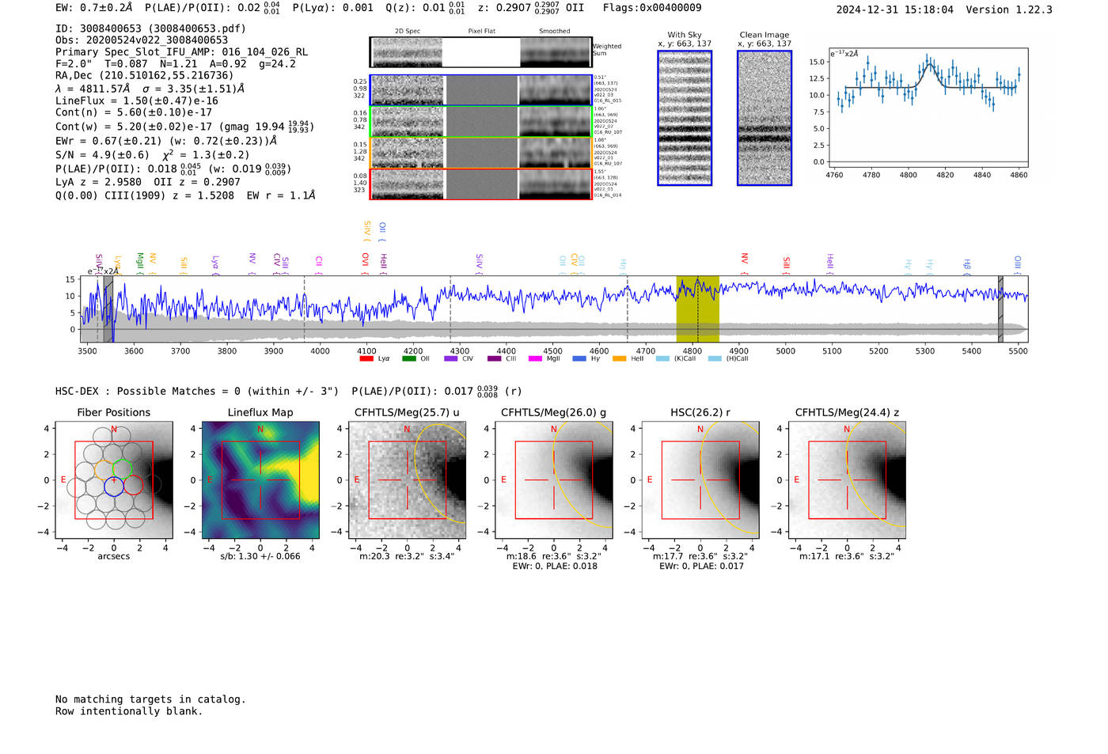Click the (K)CaII legend swatch

pyautogui.click(x=662, y=359)
